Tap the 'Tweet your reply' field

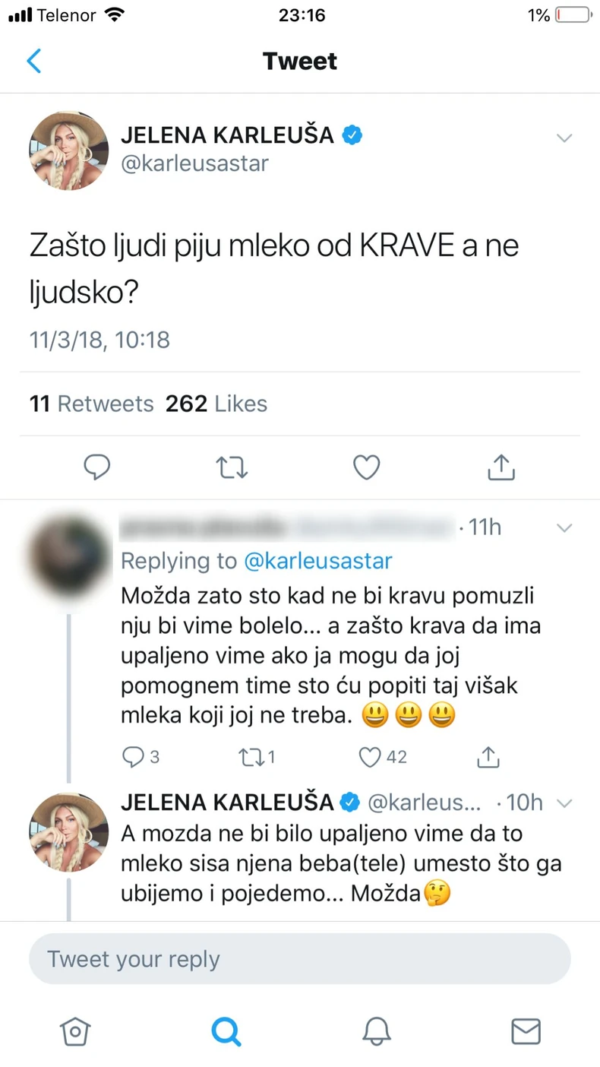click(x=299, y=959)
